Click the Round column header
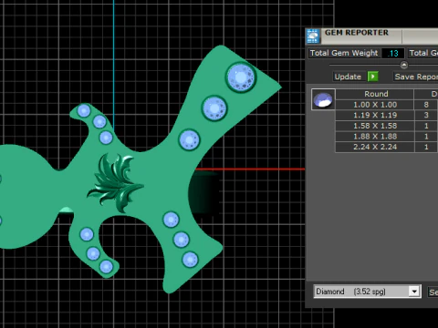 [x=375, y=94]
